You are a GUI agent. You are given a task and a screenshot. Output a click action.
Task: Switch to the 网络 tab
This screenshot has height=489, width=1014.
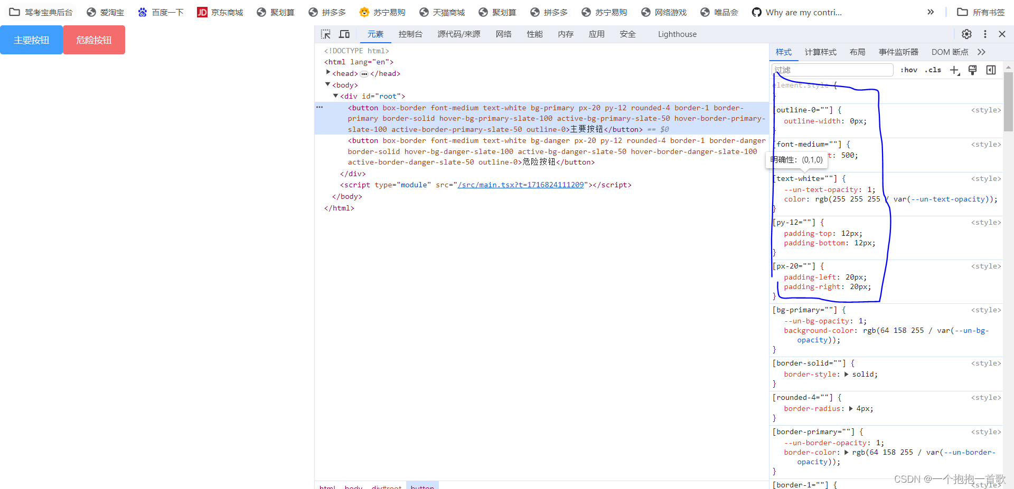(504, 34)
